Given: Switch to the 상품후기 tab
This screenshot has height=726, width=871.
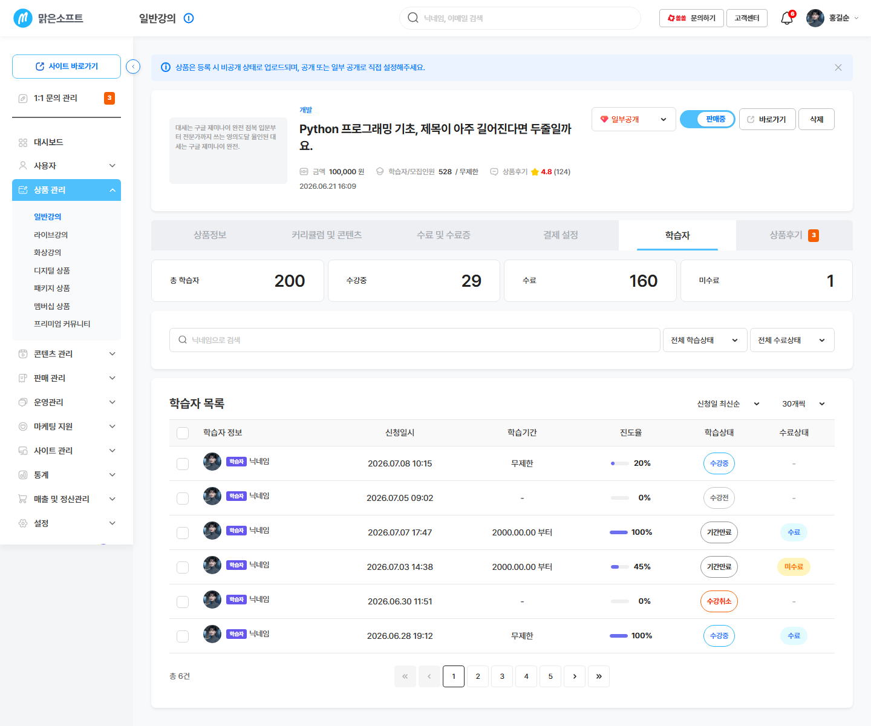Looking at the screenshot, I should pos(794,235).
